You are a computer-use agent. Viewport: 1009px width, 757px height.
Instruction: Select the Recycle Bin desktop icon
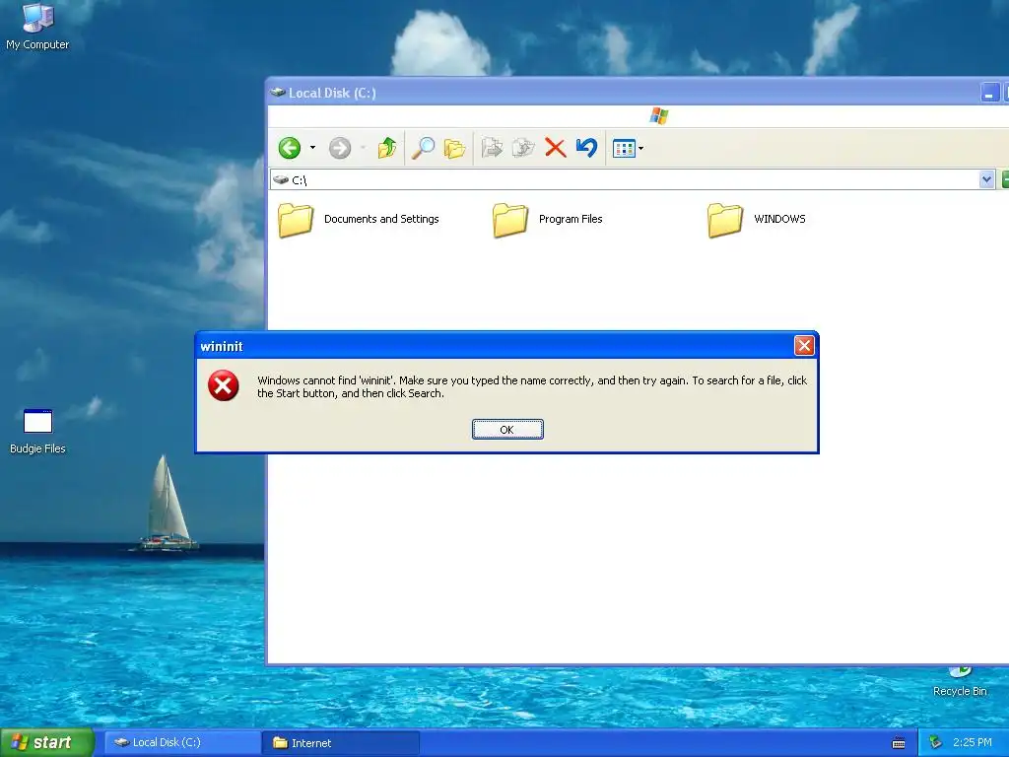point(960,683)
